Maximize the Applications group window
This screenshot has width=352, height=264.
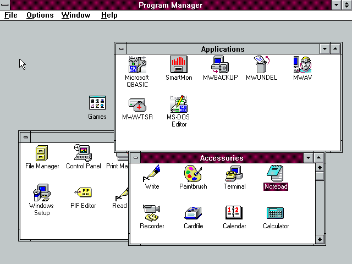click(x=335, y=49)
